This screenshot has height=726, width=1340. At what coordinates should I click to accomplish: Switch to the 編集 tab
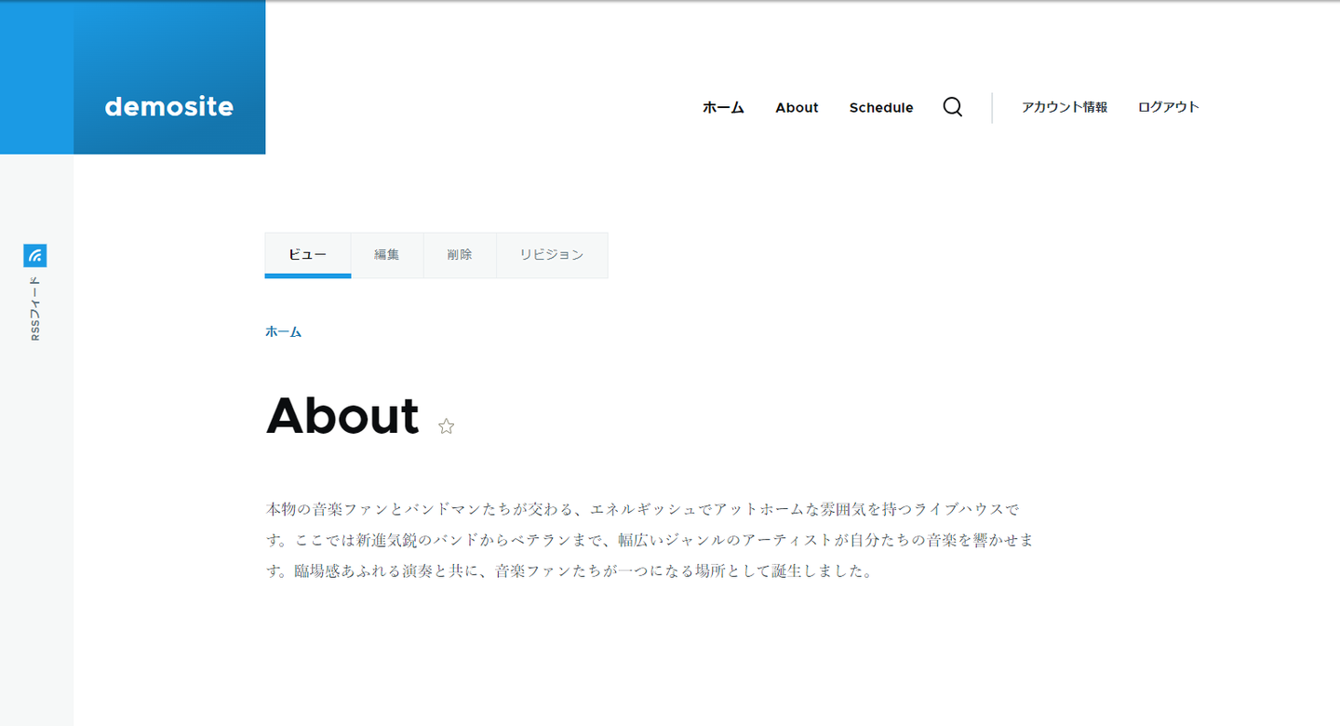[x=387, y=255]
